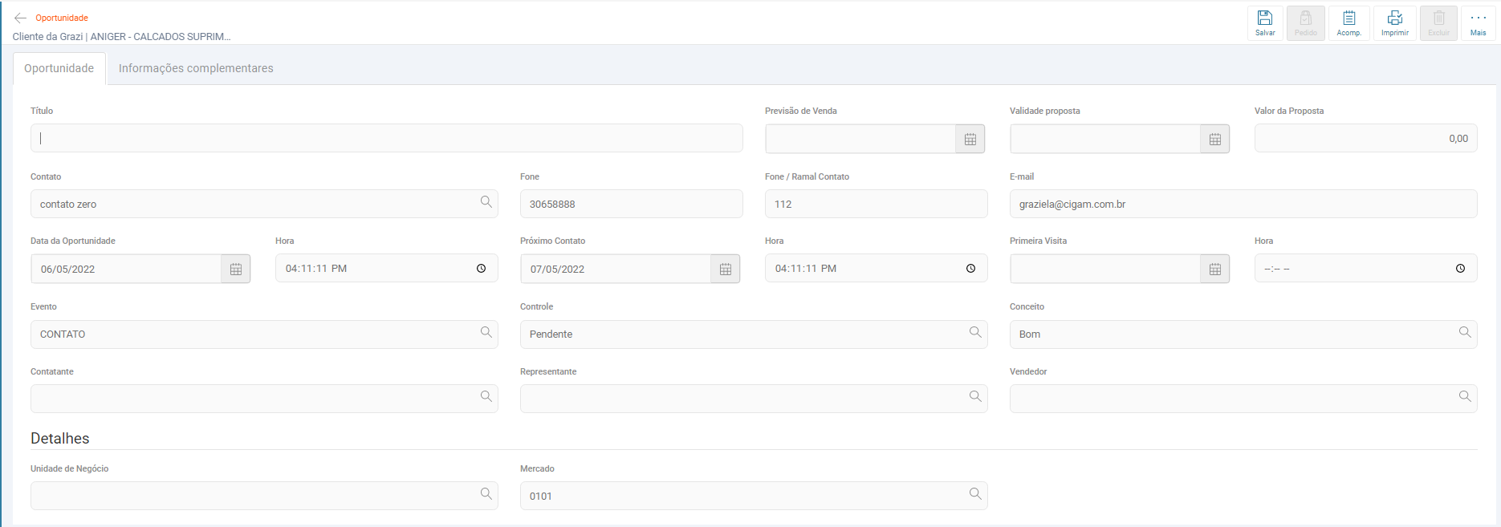Click the Imprimir print icon
The height and width of the screenshot is (527, 1501).
[x=1395, y=22]
